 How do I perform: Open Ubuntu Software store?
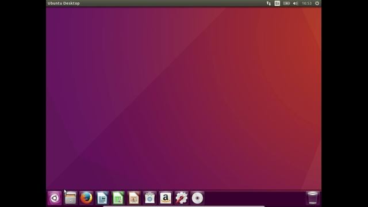point(149,198)
